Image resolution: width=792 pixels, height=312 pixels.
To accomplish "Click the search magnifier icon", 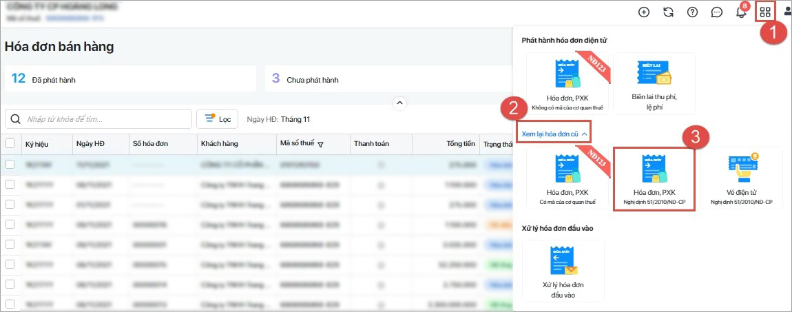I will coord(16,119).
